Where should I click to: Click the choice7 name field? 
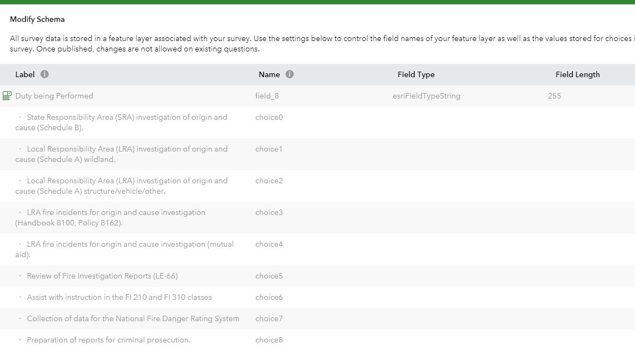269,318
